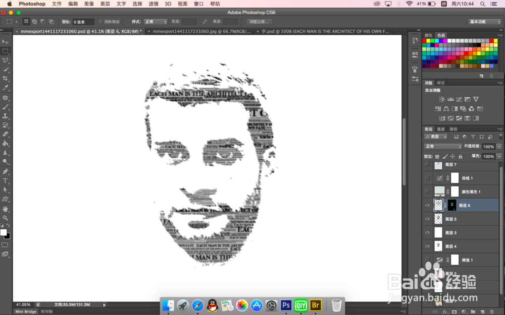Screen dimensions: 505x315
Task: Click the 羽化 feather input field
Action: click(x=83, y=22)
